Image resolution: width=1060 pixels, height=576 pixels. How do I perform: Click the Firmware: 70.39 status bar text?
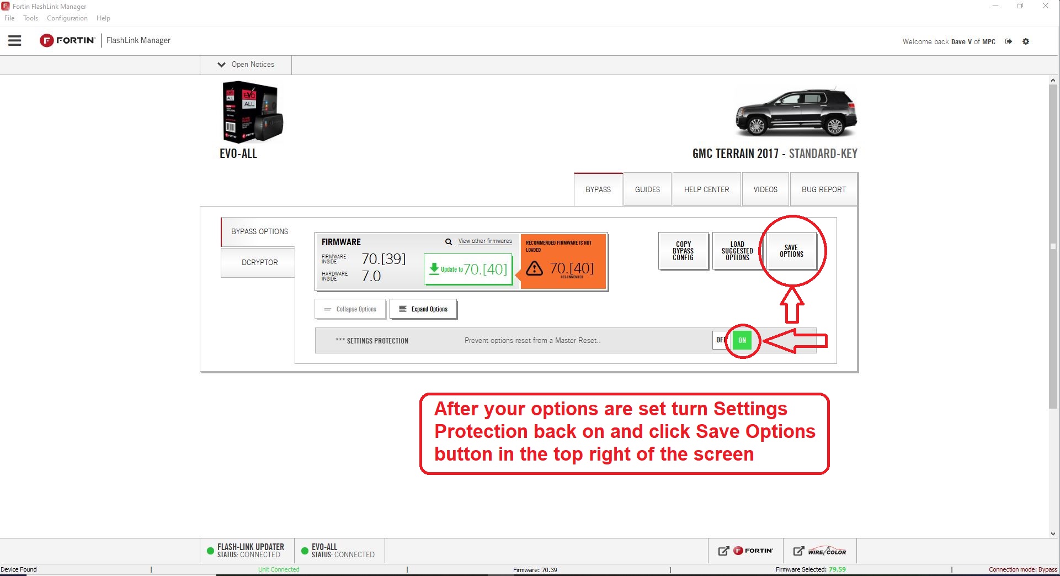pos(535,569)
